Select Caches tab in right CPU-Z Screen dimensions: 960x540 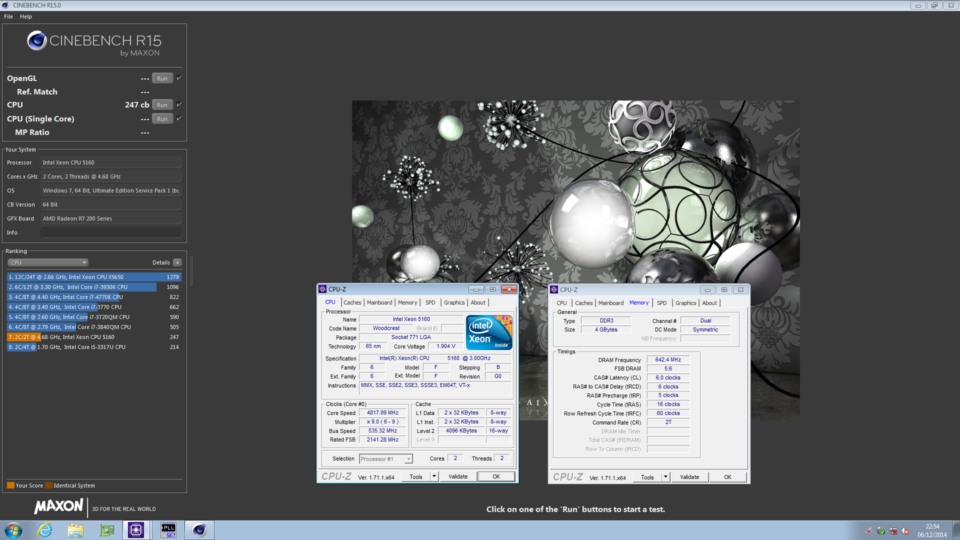584,303
